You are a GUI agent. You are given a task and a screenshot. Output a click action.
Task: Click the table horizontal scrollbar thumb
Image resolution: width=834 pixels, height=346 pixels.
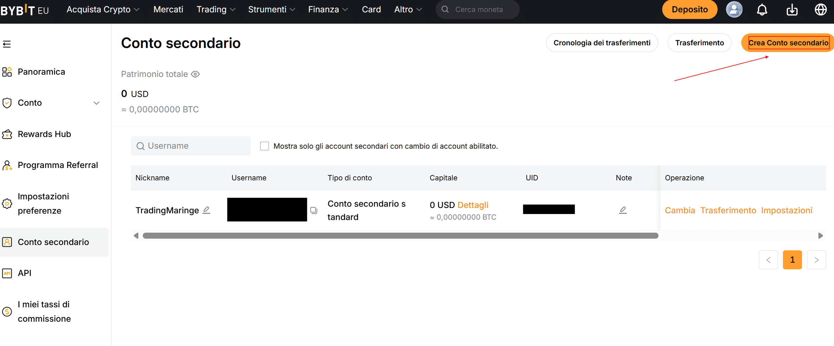(x=400, y=236)
